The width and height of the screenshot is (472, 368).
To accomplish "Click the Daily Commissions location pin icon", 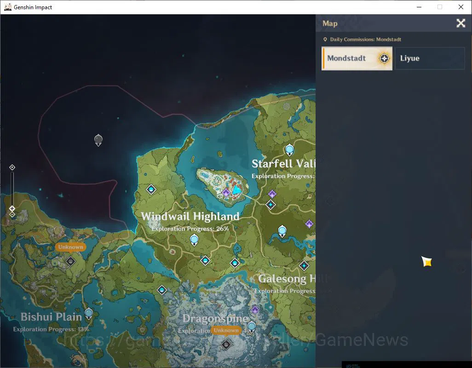I will coord(325,40).
